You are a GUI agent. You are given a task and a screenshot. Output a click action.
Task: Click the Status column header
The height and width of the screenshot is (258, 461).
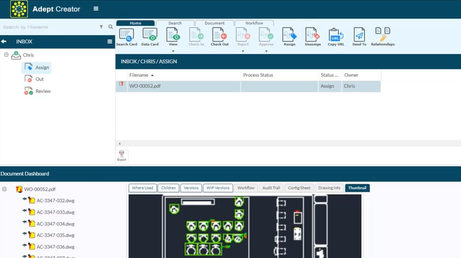coord(330,76)
